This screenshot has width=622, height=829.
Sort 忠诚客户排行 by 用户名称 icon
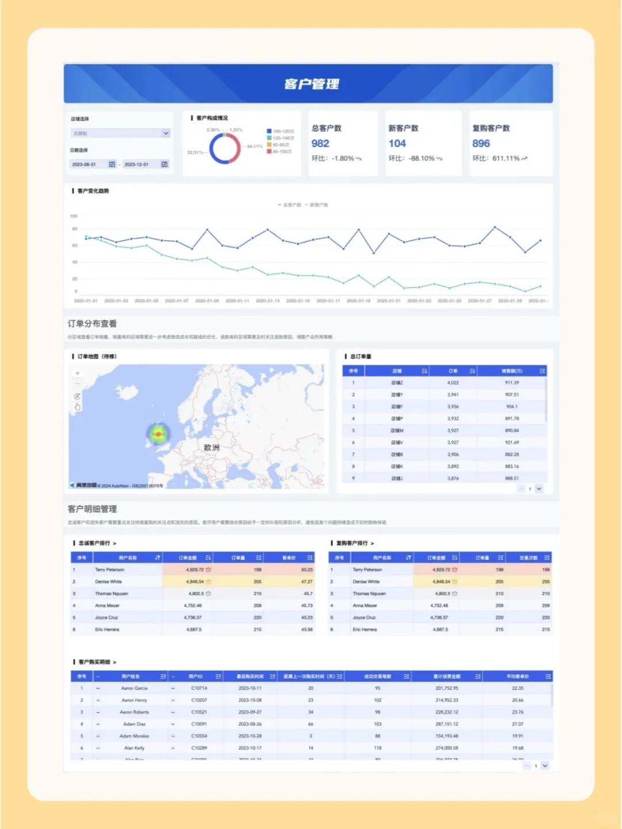click(x=157, y=558)
